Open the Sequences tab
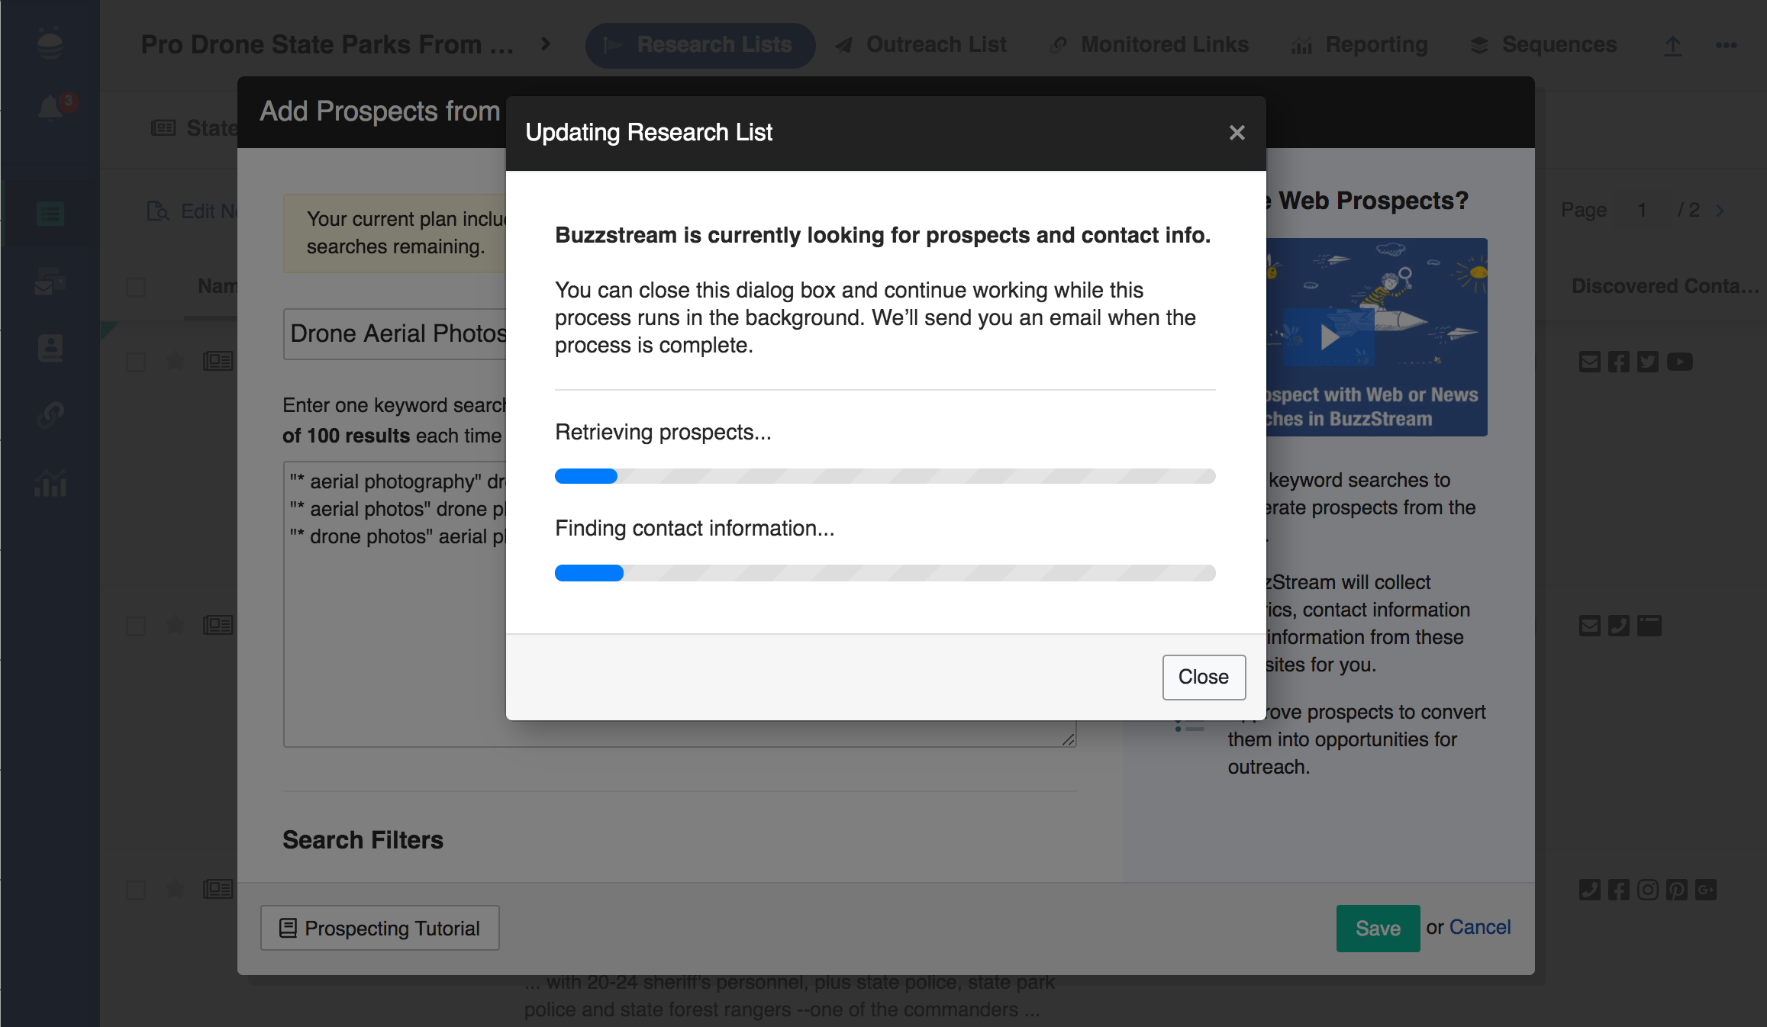1767x1027 pixels. pyautogui.click(x=1544, y=45)
